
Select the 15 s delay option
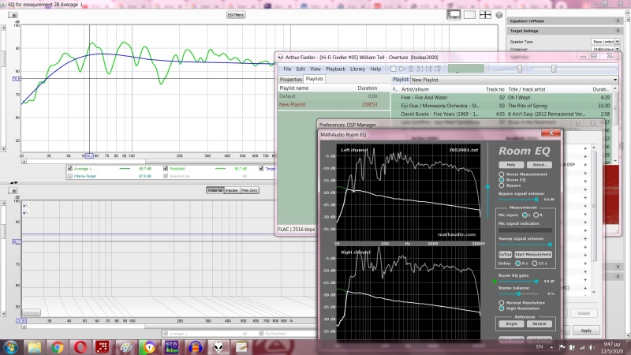pos(535,263)
